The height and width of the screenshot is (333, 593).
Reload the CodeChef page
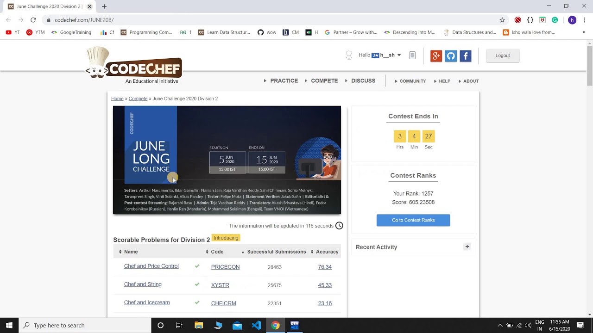pos(33,20)
